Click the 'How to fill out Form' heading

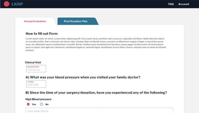pyautogui.click(x=42, y=33)
